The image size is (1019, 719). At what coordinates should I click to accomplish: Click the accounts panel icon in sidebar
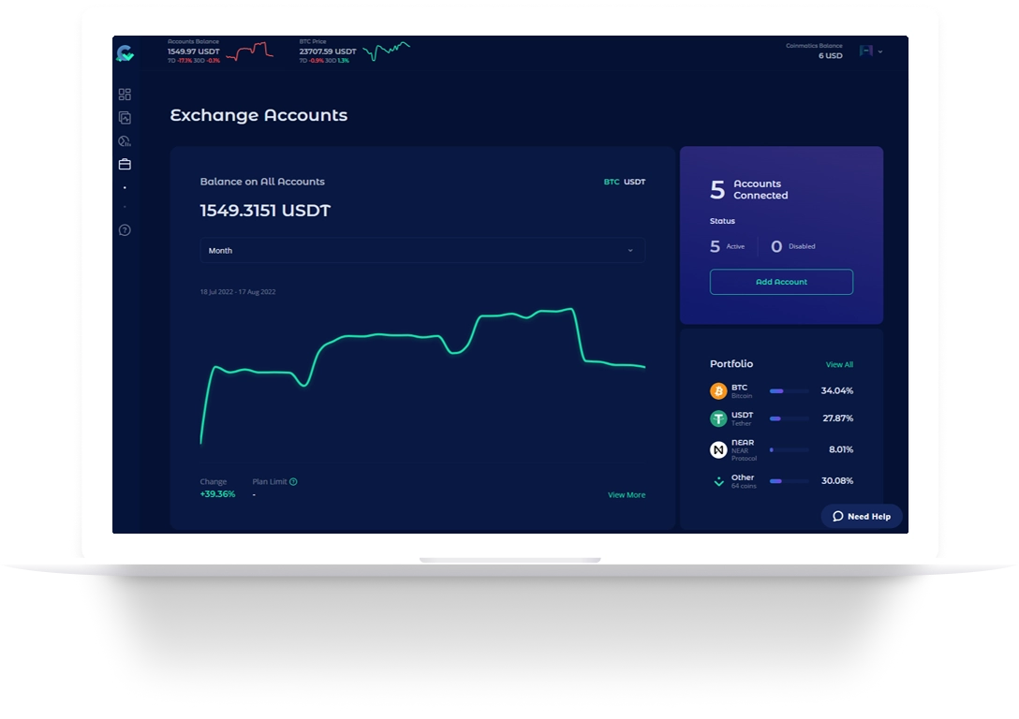pyautogui.click(x=125, y=117)
